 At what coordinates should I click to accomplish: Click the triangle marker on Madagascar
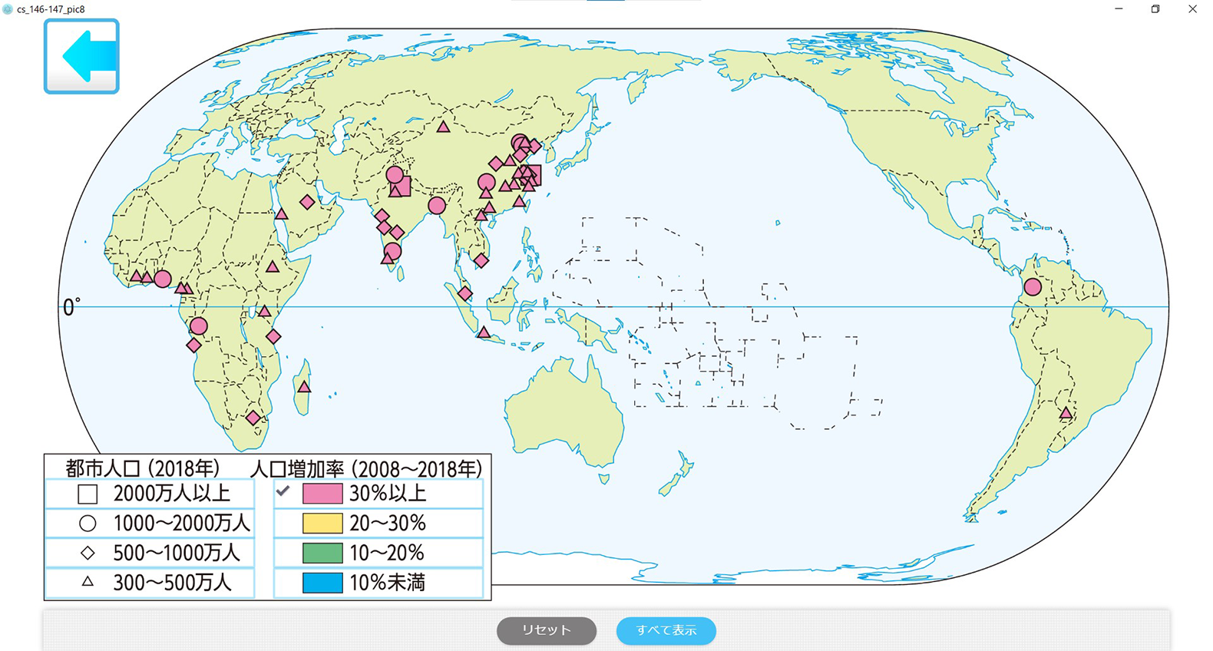pos(304,387)
